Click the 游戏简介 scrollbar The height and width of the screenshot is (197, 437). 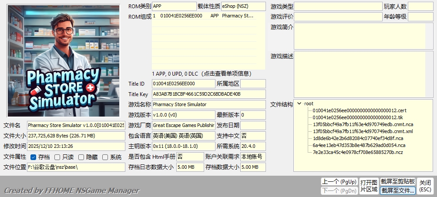(429, 36)
